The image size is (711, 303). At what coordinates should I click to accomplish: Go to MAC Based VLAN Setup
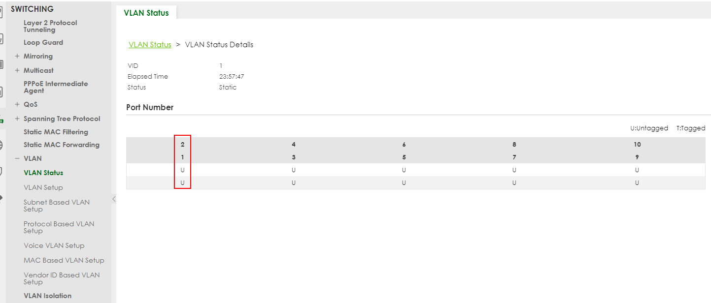click(64, 260)
